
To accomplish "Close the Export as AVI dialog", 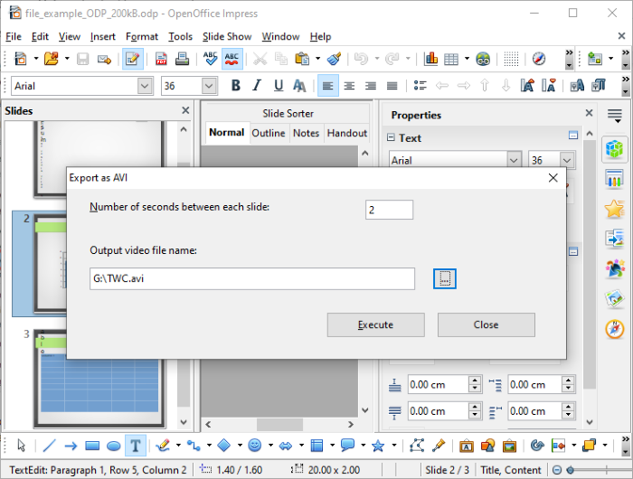I will coord(553,178).
